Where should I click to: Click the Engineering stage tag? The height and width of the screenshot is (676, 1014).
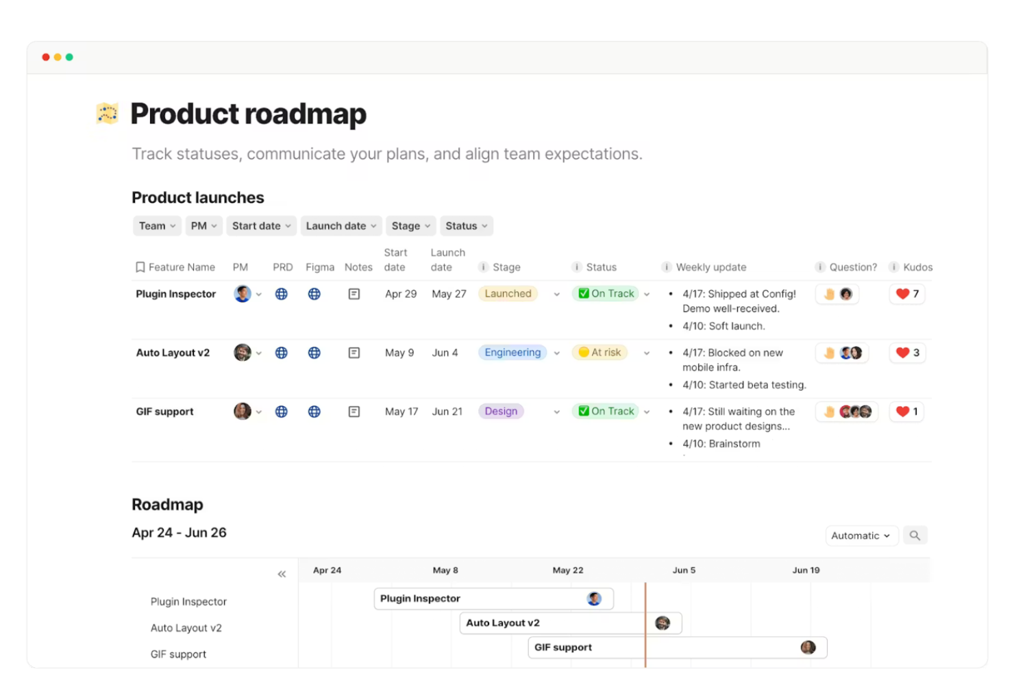pyautogui.click(x=512, y=353)
